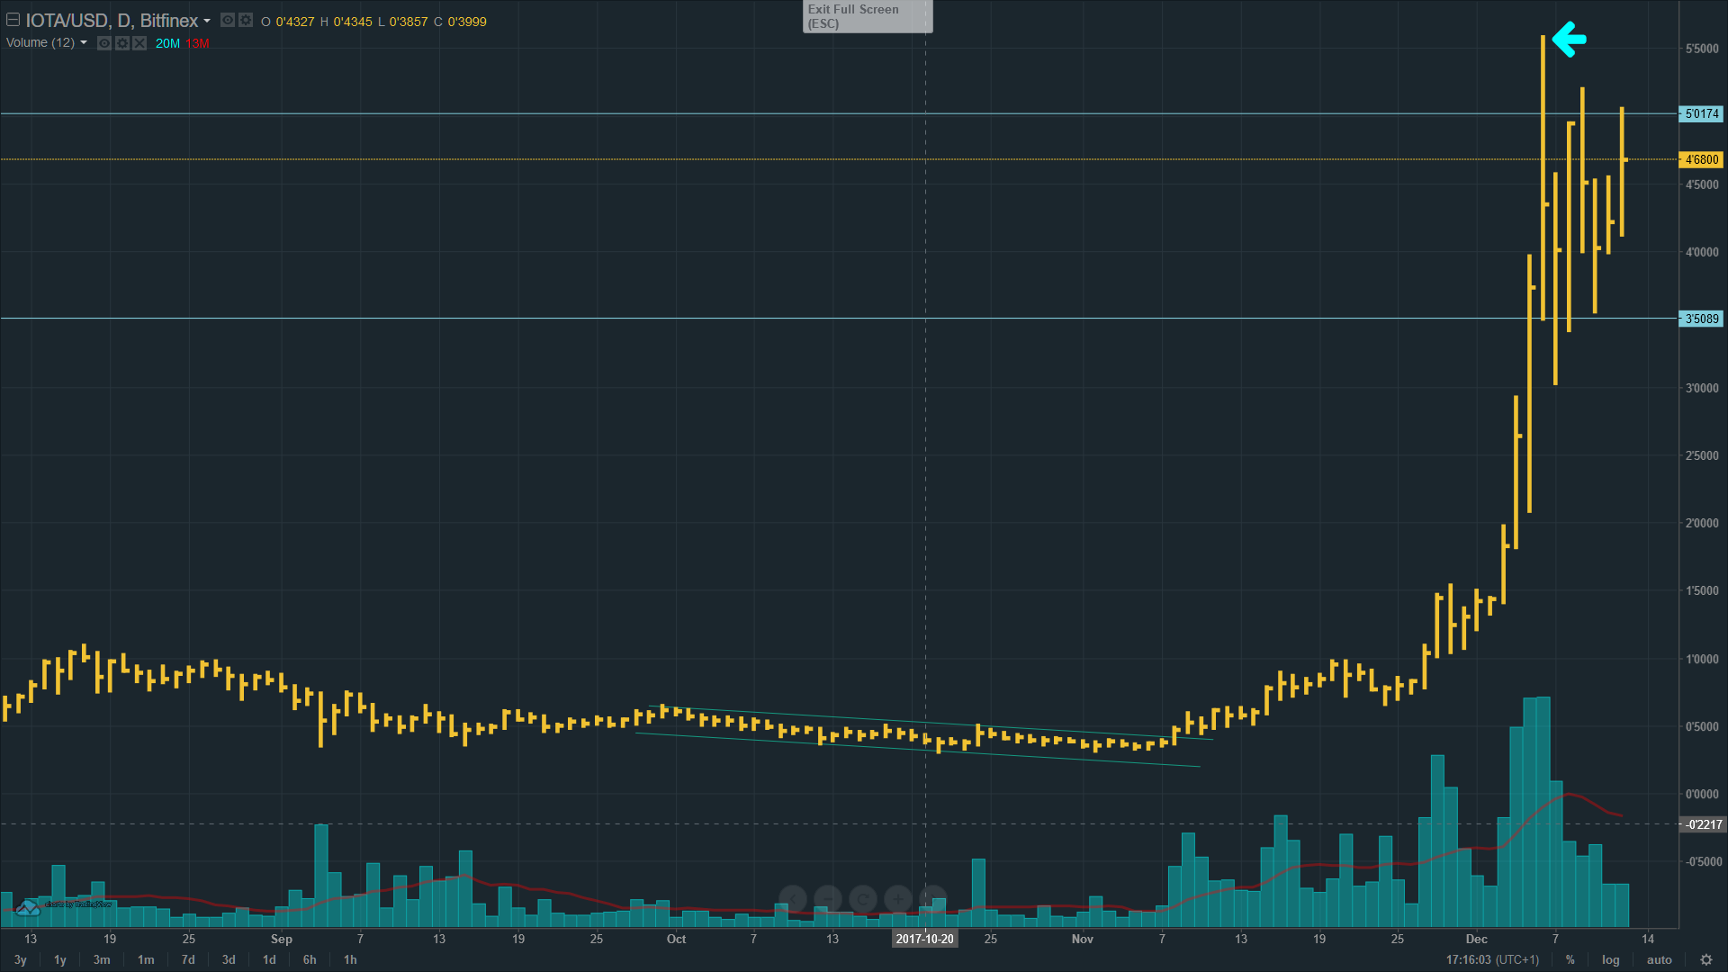Viewport: 1728px width, 972px height.
Task: Expand the Volume (12) indicator dropdown
Action: click(x=84, y=43)
